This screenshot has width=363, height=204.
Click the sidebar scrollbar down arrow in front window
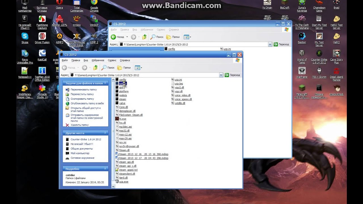click(113, 186)
